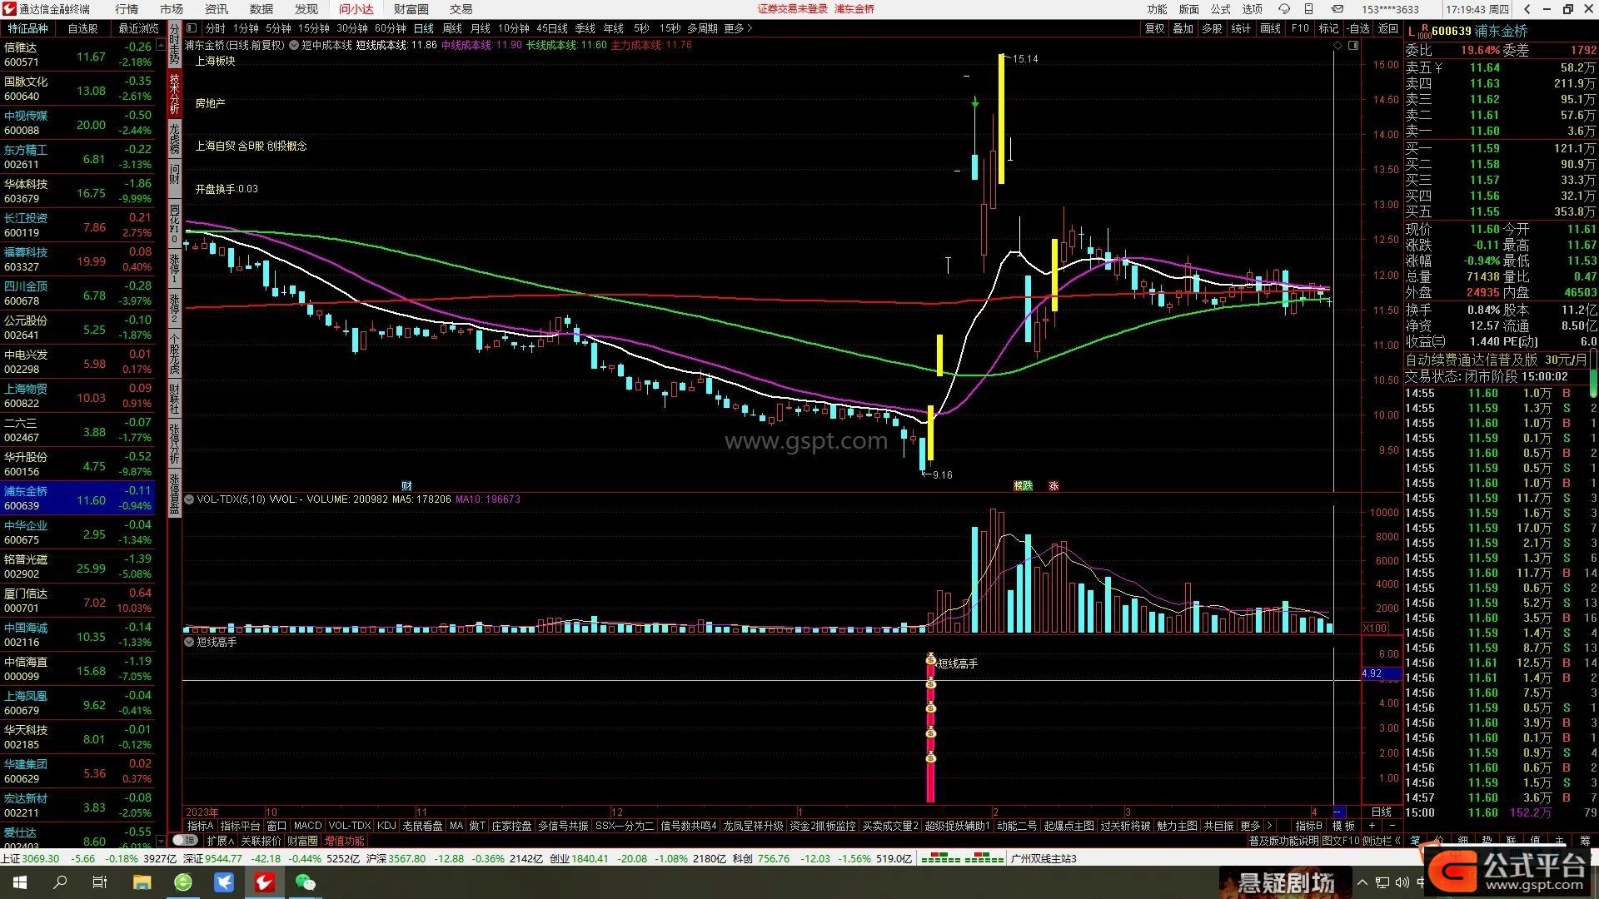Open Task View in taskbar
Screen dimensions: 1599x899
(x=100, y=882)
